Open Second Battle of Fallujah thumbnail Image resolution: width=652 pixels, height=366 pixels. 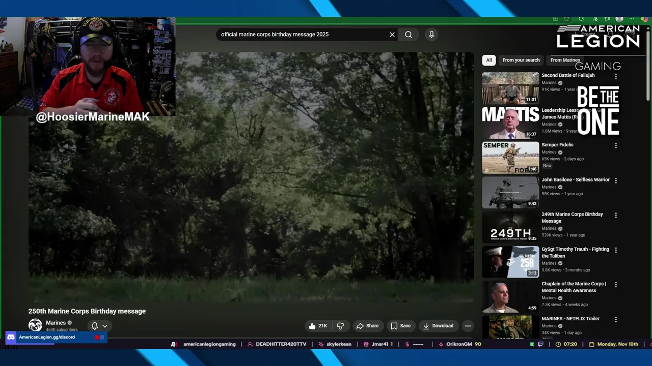[510, 88]
